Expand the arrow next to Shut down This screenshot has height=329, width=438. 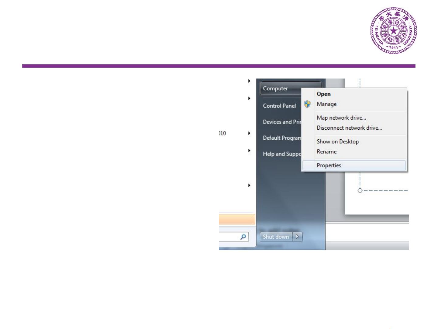click(297, 237)
